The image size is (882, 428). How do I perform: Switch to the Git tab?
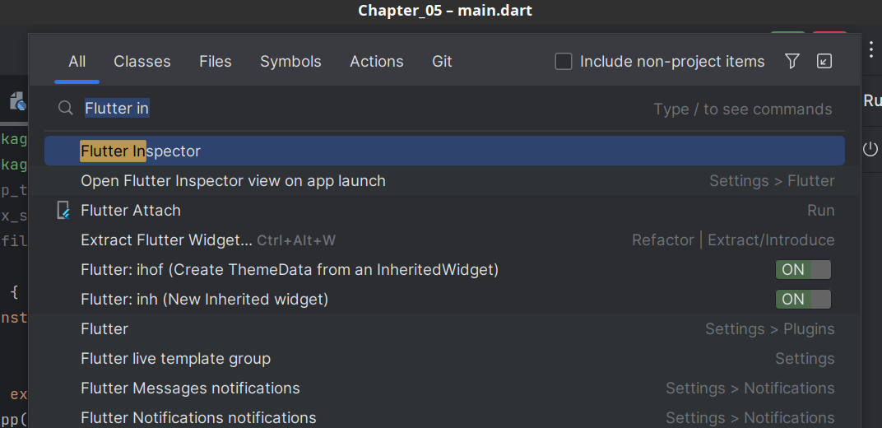point(442,61)
